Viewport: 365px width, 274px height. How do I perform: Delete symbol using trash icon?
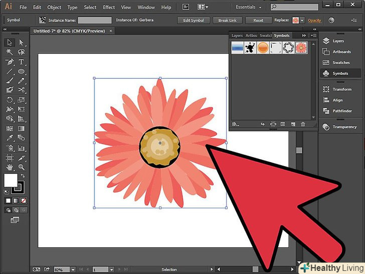(x=303, y=124)
